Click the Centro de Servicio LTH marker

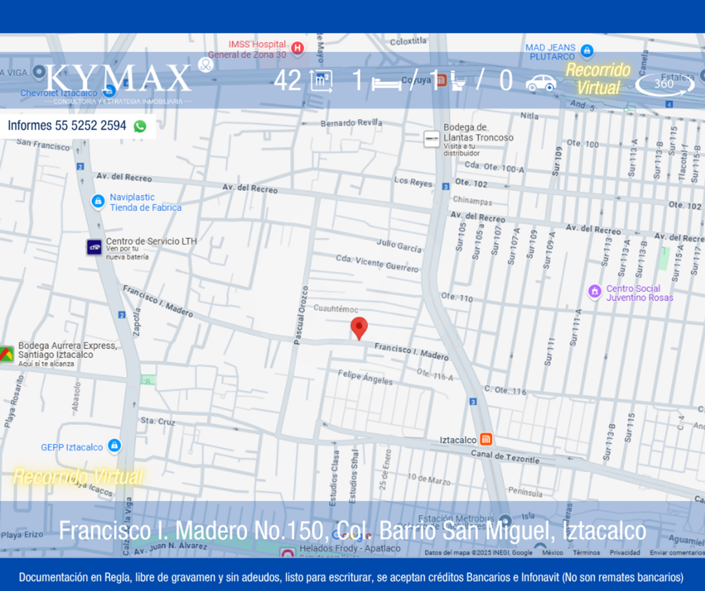pyautogui.click(x=94, y=247)
